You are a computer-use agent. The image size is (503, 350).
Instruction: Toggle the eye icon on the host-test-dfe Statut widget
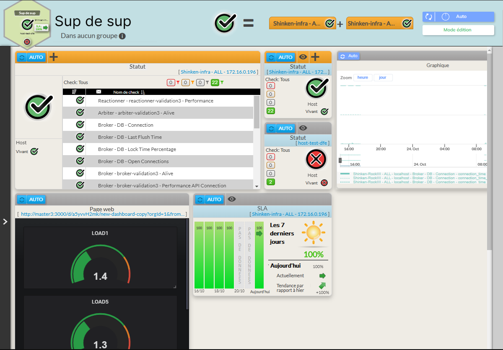click(303, 128)
